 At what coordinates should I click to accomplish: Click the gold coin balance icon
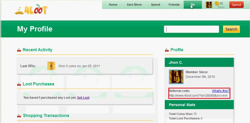pyautogui.click(x=217, y=4)
